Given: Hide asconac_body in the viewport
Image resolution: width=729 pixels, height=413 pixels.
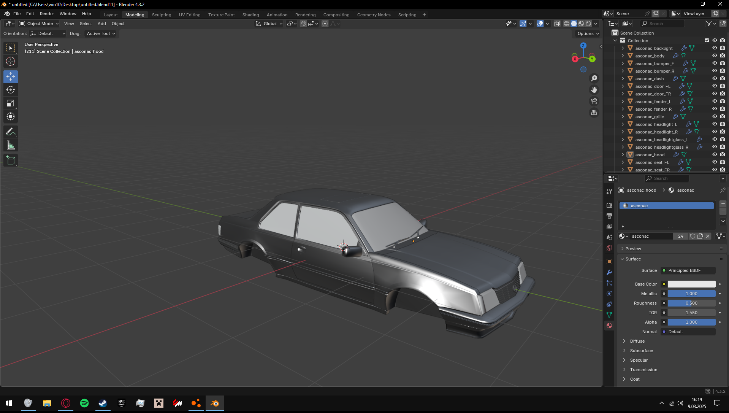Looking at the screenshot, I should [x=715, y=56].
